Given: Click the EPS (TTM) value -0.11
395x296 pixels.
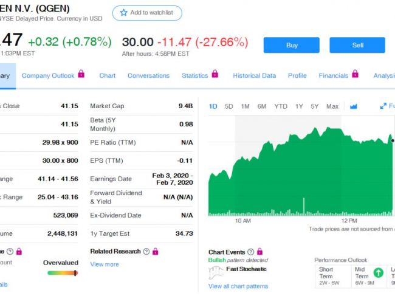Looking at the screenshot, I should click(x=185, y=160).
